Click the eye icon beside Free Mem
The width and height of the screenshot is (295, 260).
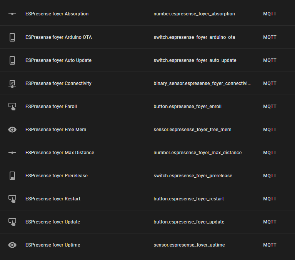[12, 130]
